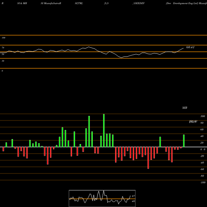207x207 pixels.
Task: Click the MR axis label 100
Action: click(x=202, y=116)
